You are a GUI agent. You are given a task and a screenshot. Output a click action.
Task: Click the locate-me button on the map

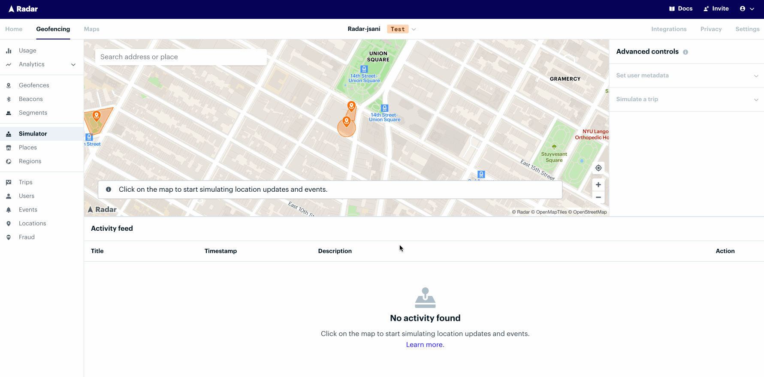click(598, 168)
